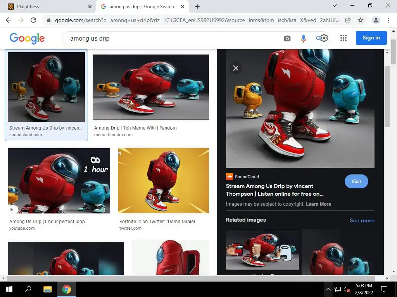
Task: Open the Stream Among Us Drip title link in preview
Action: tap(275, 190)
